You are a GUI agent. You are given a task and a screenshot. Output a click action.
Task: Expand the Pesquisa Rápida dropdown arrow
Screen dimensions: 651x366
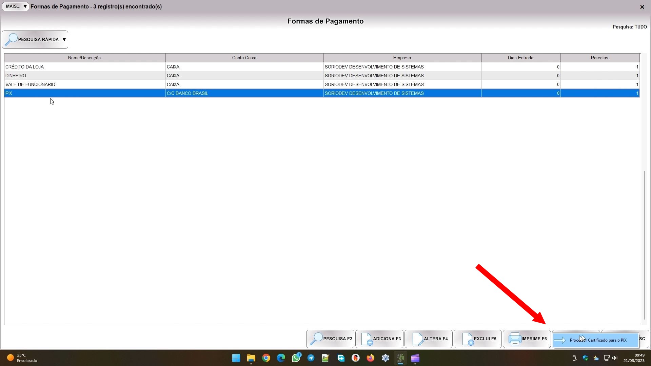64,40
